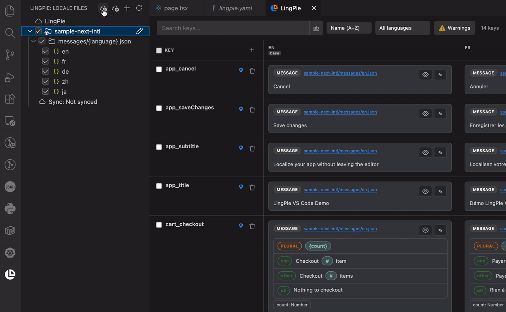Open en.json link in app_cancel row

click(340, 73)
